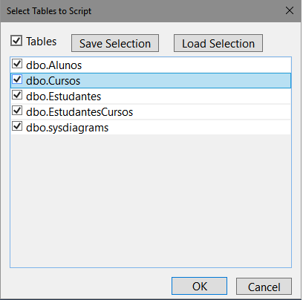
Task: Select the dbo.EstudantesCursos row name
Action: tap(79, 112)
